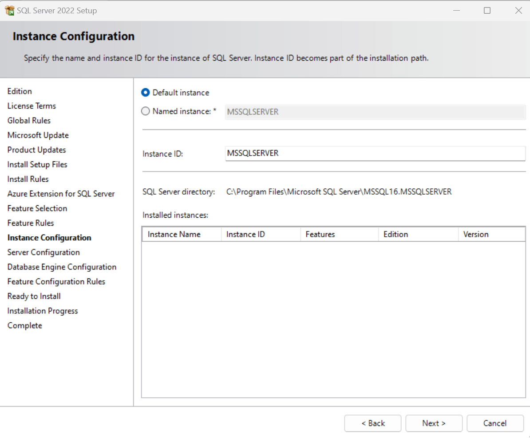
Task: Maximize the setup window
Action: pyautogui.click(x=487, y=11)
